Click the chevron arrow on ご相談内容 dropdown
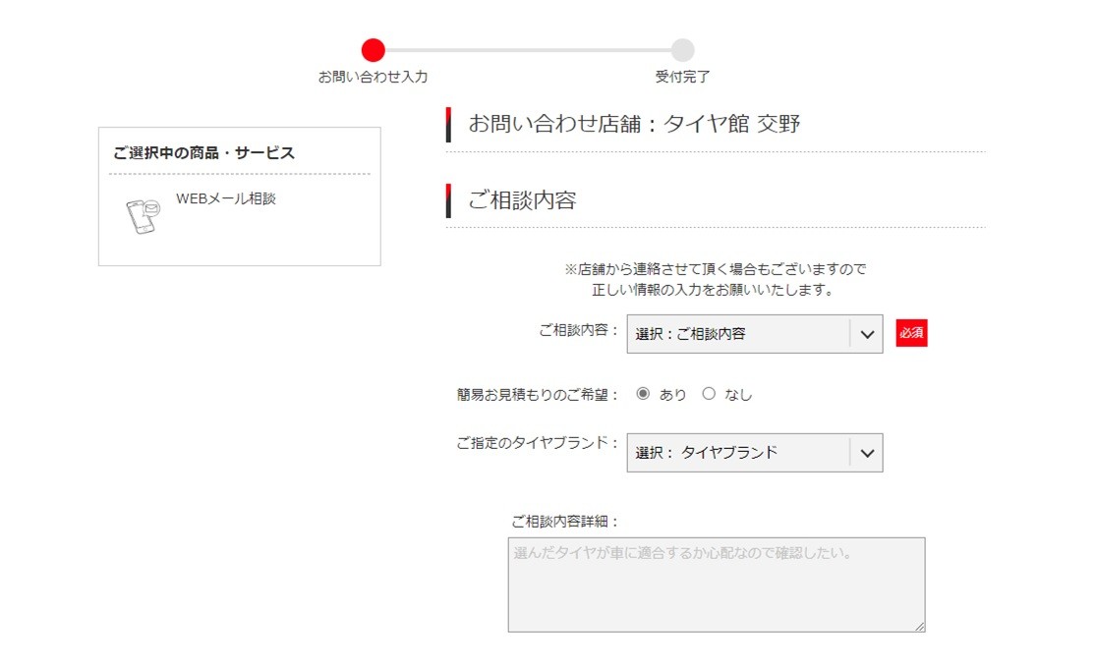Viewport: 1095px width, 670px height. (x=866, y=334)
